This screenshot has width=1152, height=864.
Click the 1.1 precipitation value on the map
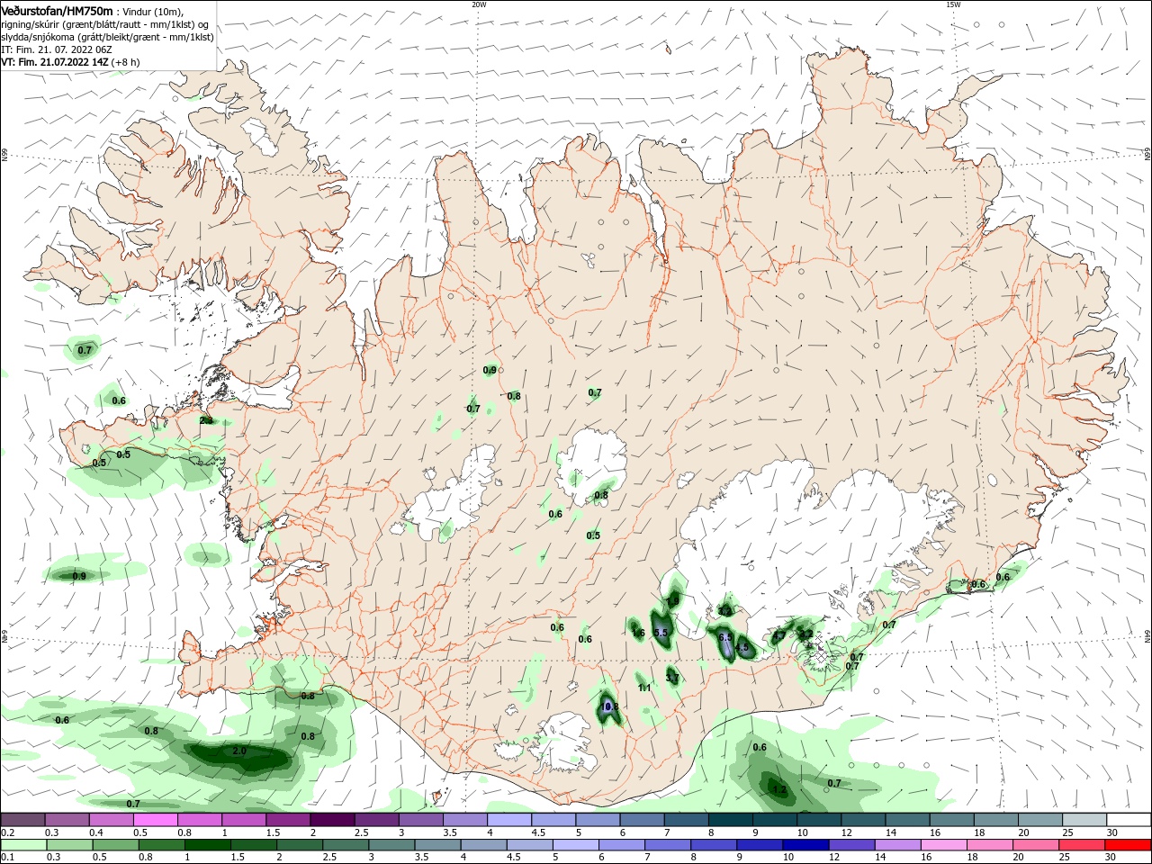pyautogui.click(x=644, y=688)
